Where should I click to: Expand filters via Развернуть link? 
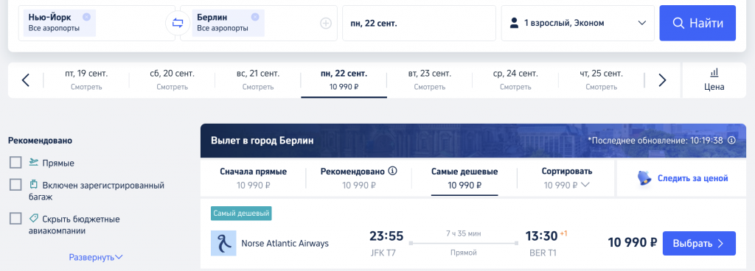(x=96, y=257)
